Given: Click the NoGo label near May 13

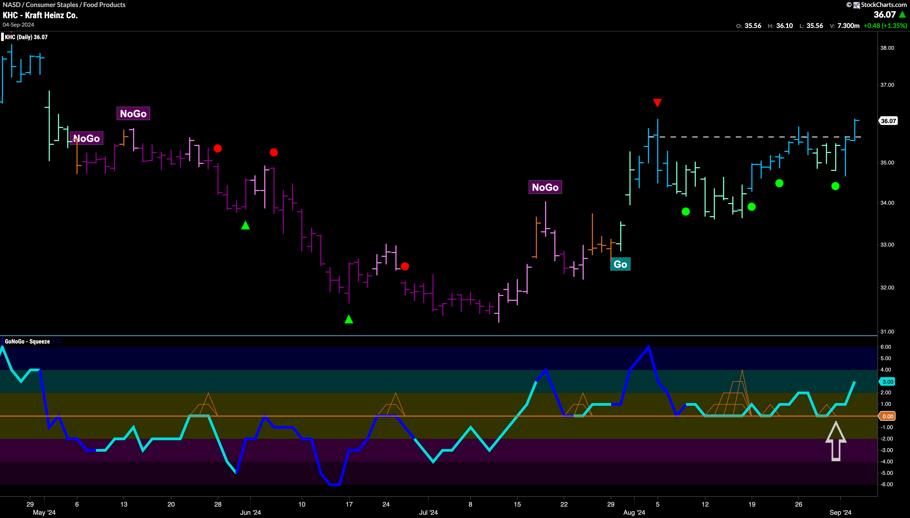Looking at the screenshot, I should [x=133, y=114].
